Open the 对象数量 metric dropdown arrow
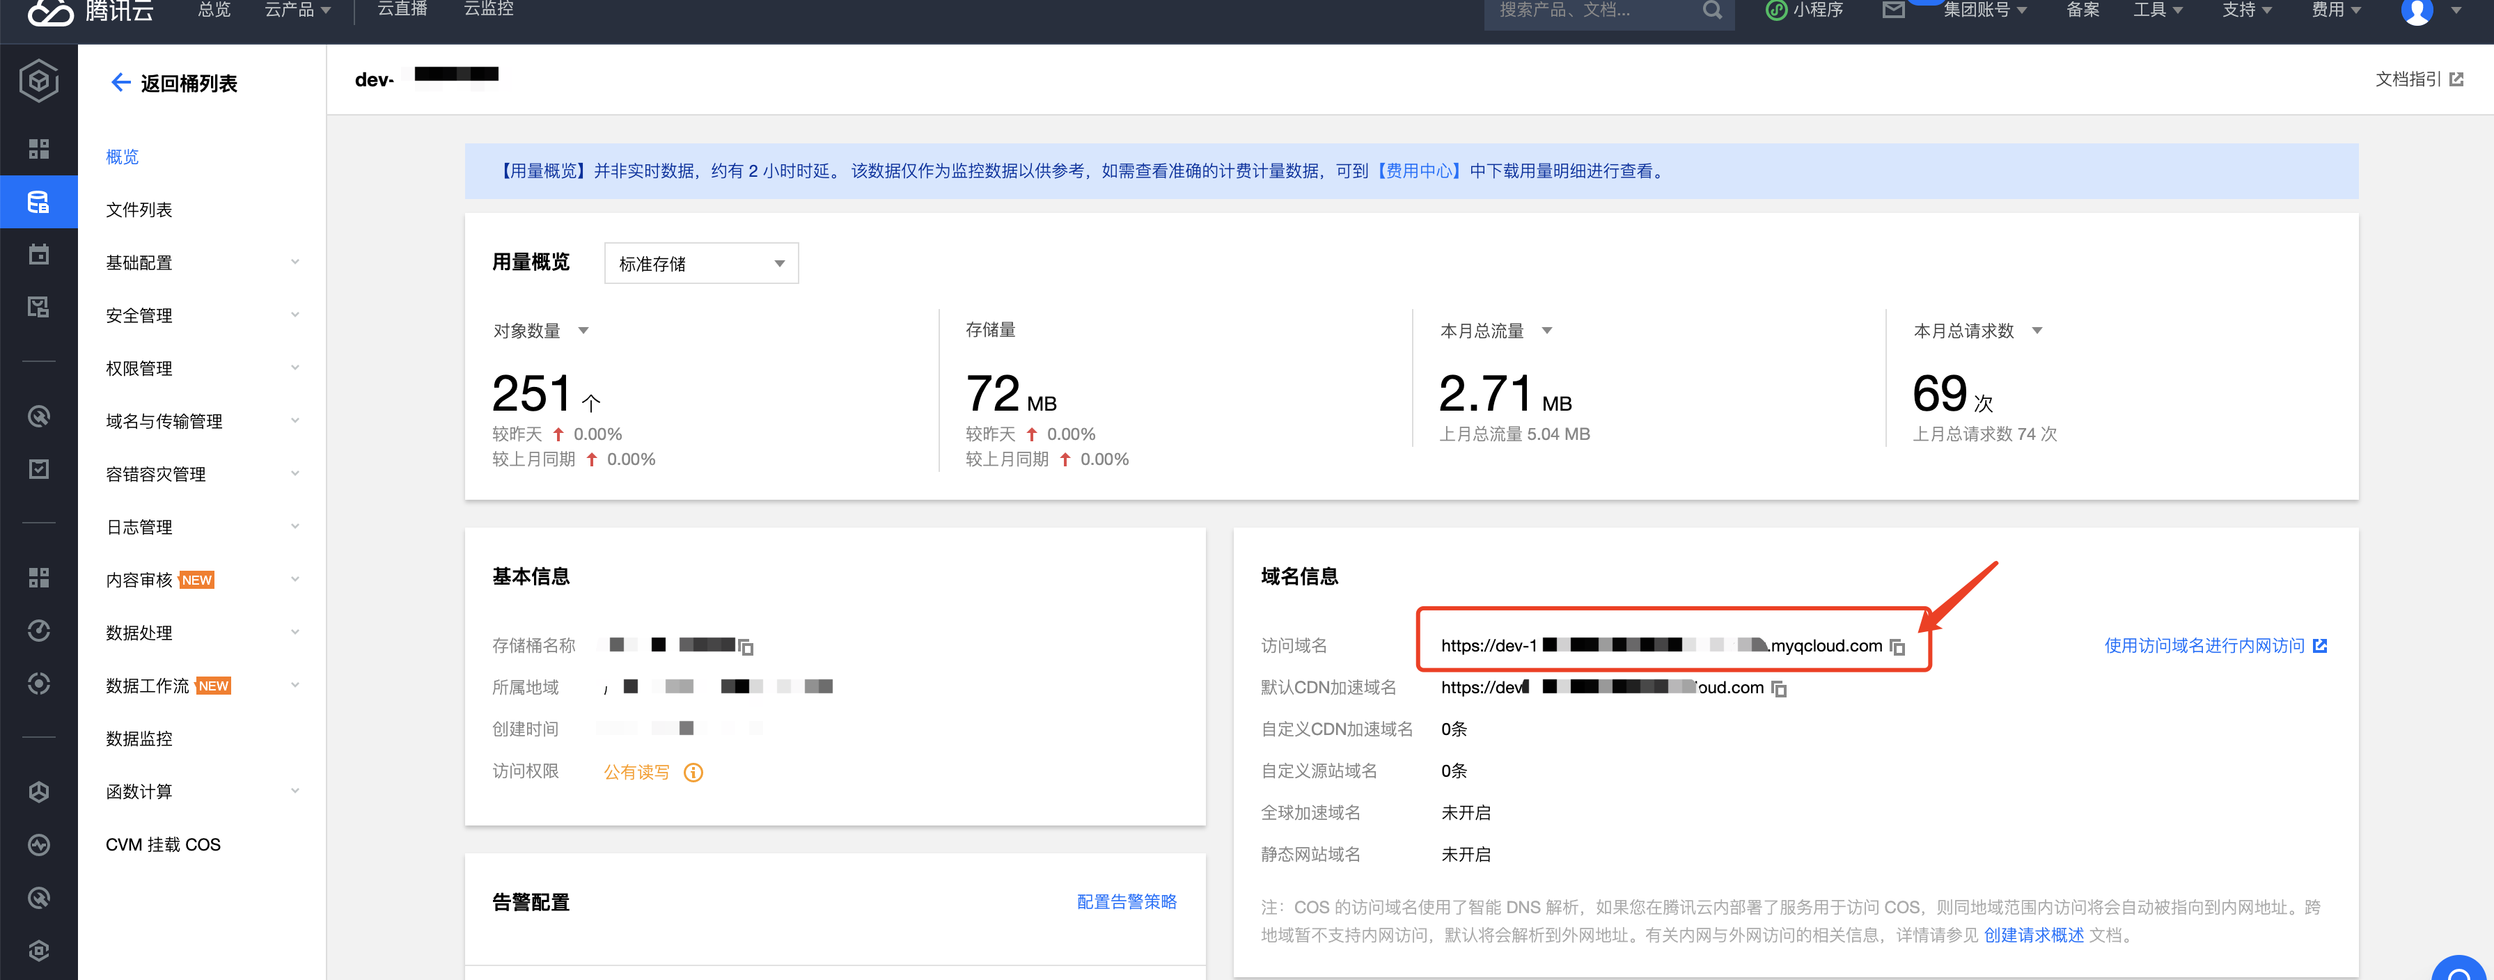Image resolution: width=2494 pixels, height=980 pixels. coord(583,331)
